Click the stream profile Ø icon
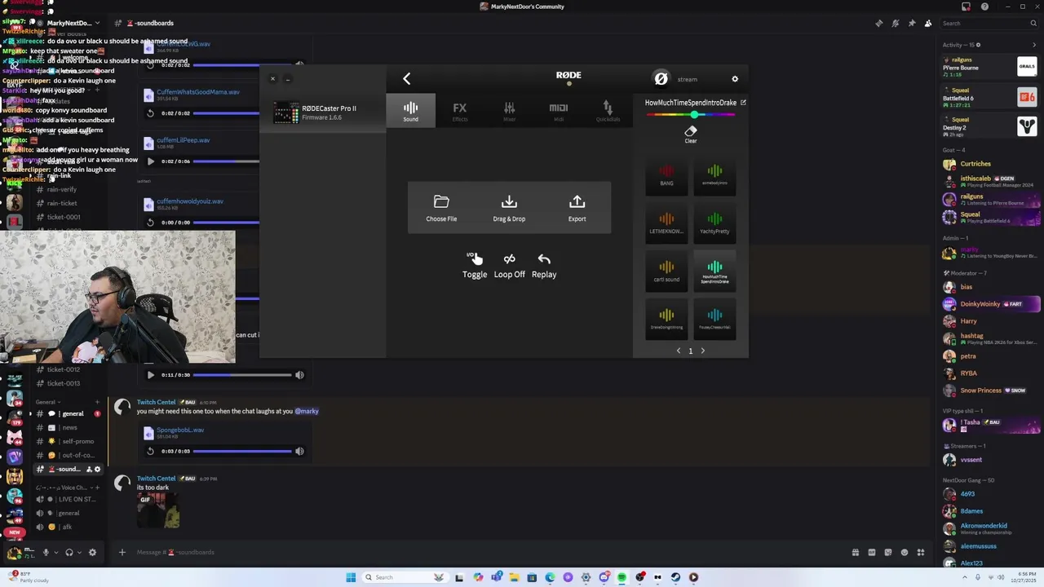Screen dimensions: 1044x587 click(x=661, y=78)
